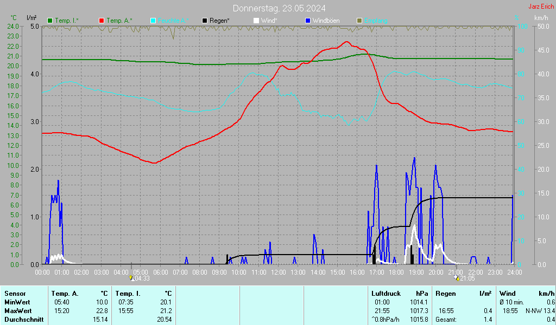Click the Temp. A.* legend label

coord(119,21)
